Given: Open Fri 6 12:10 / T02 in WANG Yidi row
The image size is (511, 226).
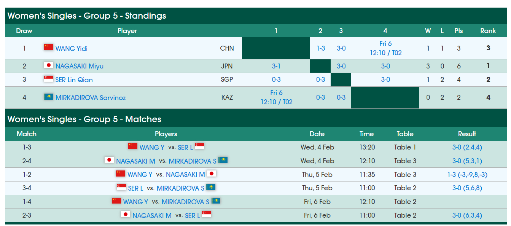Looking at the screenshot, I should [x=385, y=48].
